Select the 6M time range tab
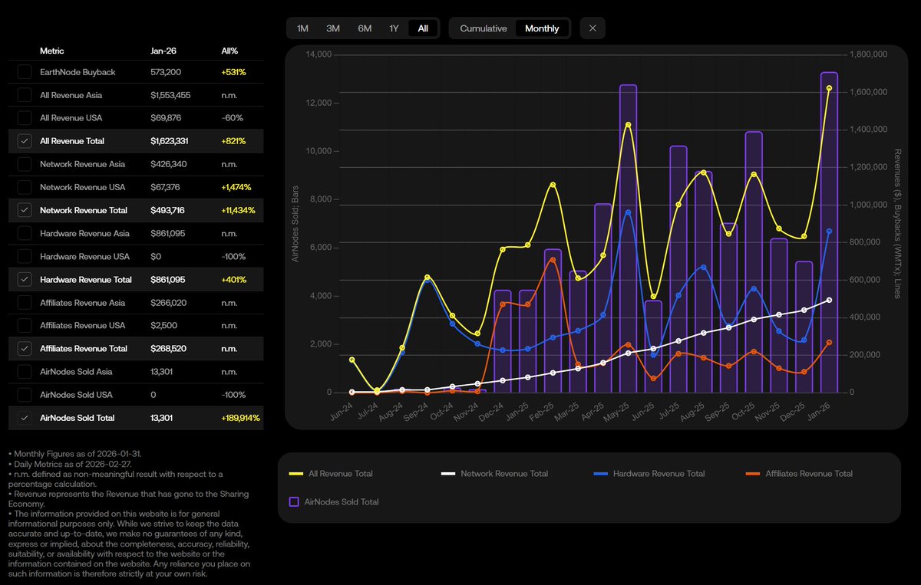Viewport: 921px width, 585px height. tap(365, 28)
